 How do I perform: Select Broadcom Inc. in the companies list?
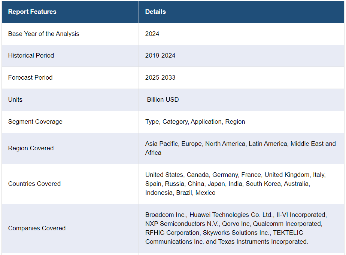[x=166, y=215]
